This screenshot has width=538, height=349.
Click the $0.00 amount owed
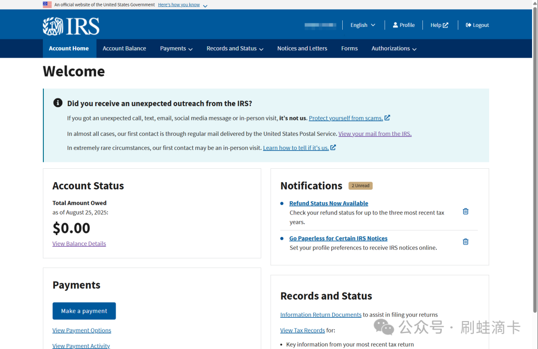71,228
